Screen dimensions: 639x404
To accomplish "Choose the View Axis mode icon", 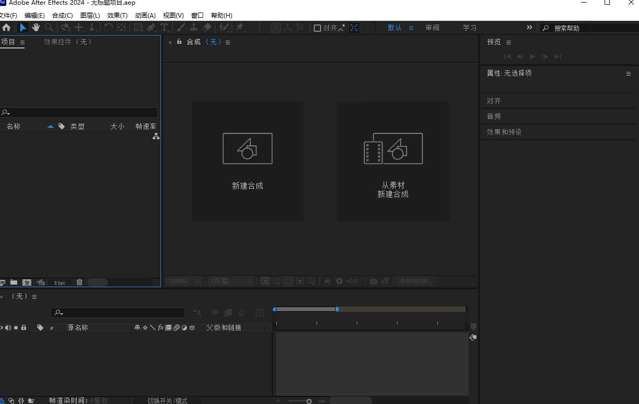I will 299,28.
